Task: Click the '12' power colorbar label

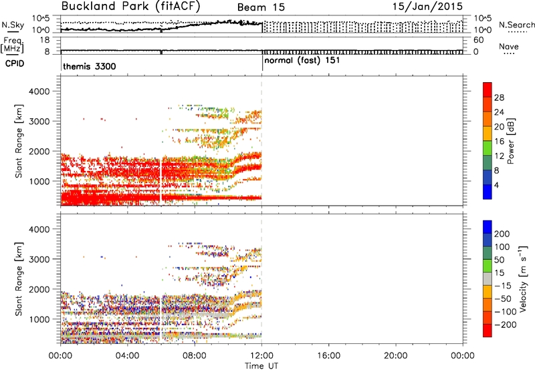Action: tap(499, 156)
